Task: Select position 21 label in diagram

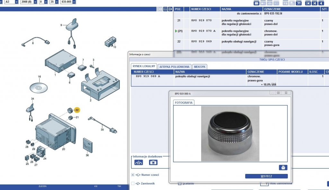Action: (77, 117)
